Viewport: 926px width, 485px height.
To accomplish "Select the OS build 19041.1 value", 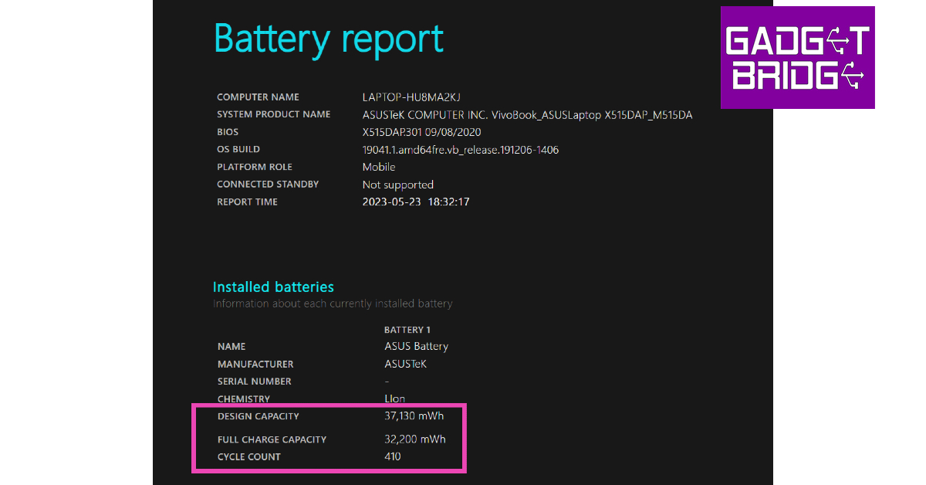I will [x=460, y=150].
